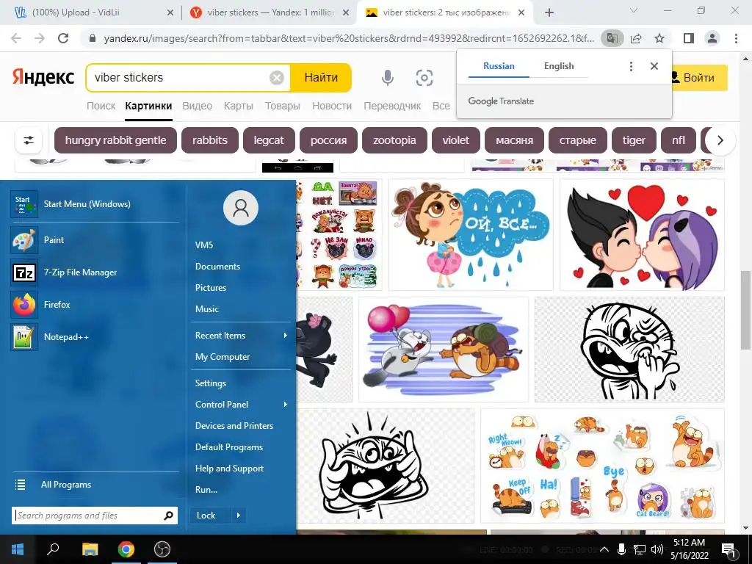Open the Новости search category

(332, 106)
